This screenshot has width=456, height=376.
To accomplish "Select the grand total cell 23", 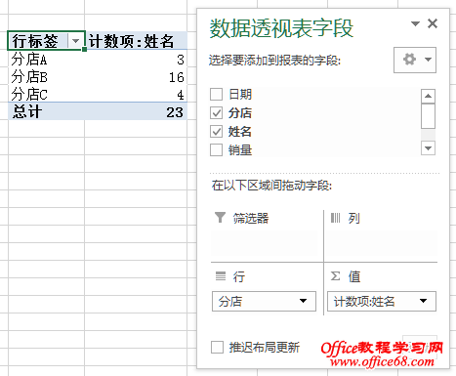I will coord(136,111).
